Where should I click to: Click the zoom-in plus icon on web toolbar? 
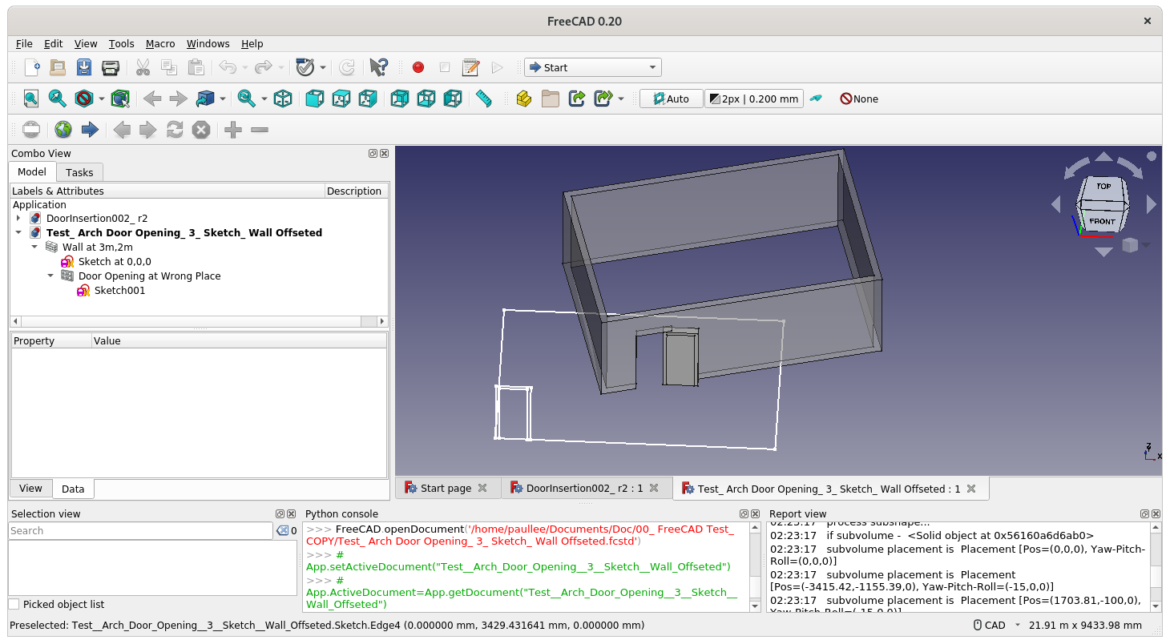click(232, 129)
